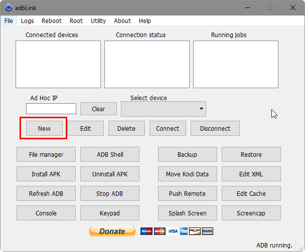Click Refresh ADB
Viewport: 305px width, 252px height.
pyautogui.click(x=46, y=193)
